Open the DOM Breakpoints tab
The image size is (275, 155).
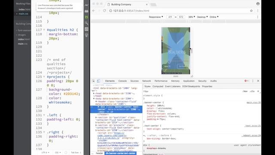point(191,87)
